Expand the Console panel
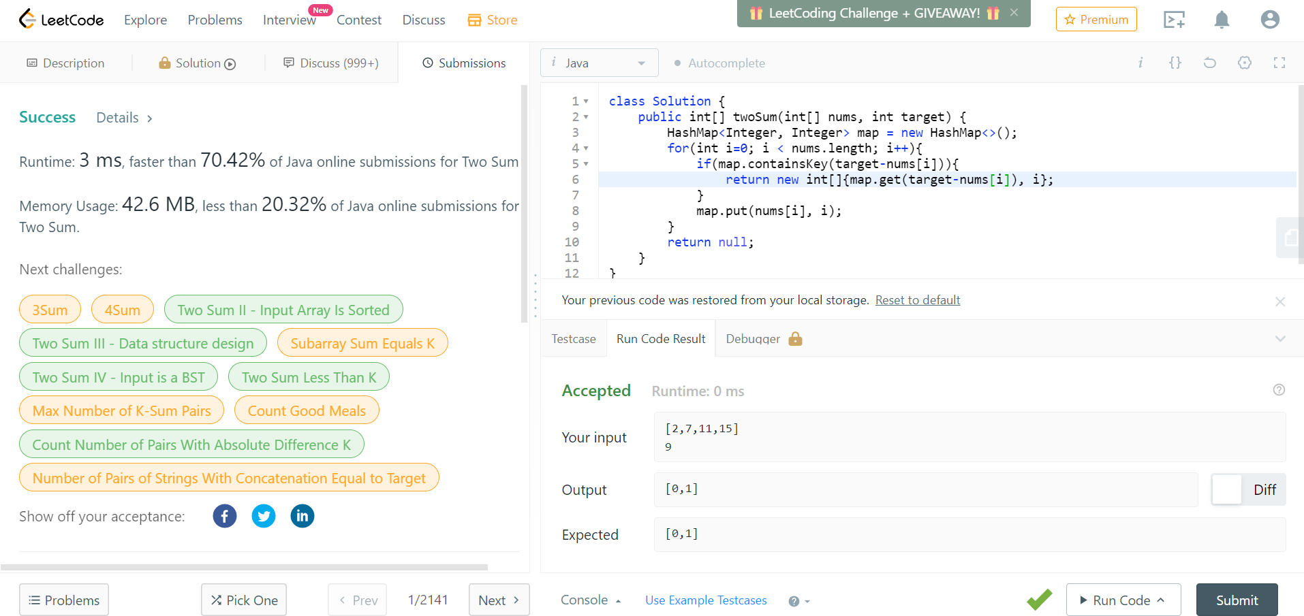 pos(591,600)
